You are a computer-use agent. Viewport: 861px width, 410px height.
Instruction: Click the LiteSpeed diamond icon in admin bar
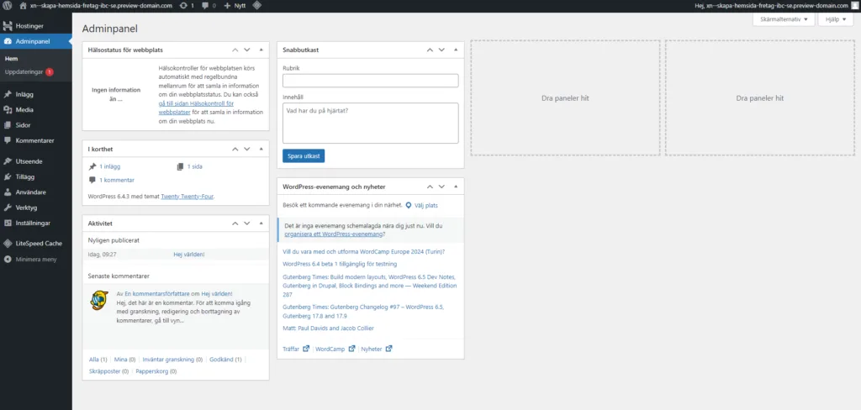pos(256,6)
